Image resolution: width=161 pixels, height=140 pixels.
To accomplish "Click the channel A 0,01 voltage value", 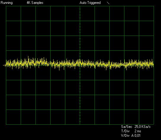I will point(136,136).
